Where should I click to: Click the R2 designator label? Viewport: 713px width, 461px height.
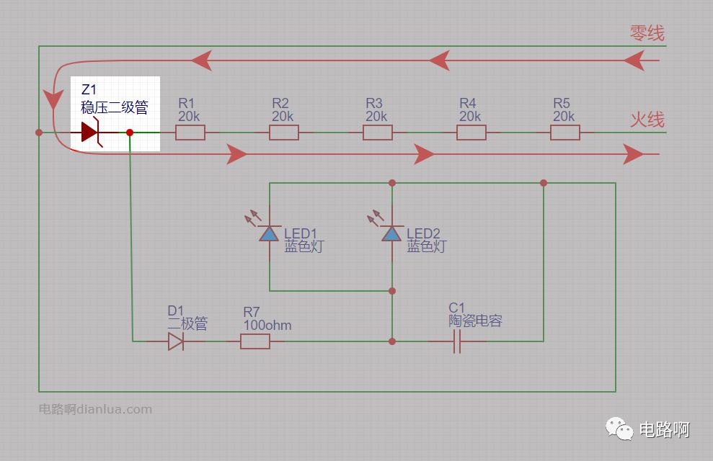(x=280, y=103)
